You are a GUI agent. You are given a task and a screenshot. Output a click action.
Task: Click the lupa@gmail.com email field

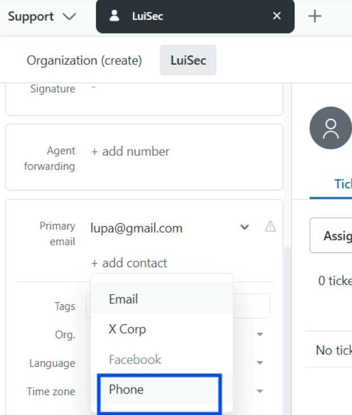pos(163,228)
